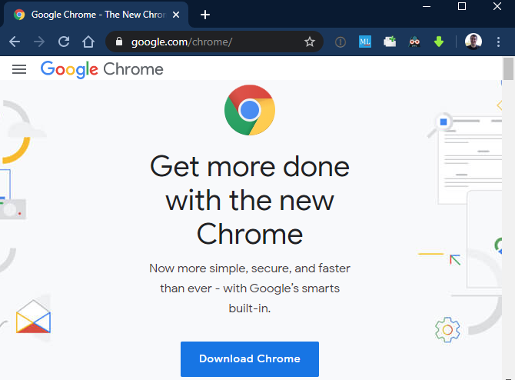The height and width of the screenshot is (380, 515).
Task: Click the address bar showing google.com/chrome/
Action: point(214,42)
